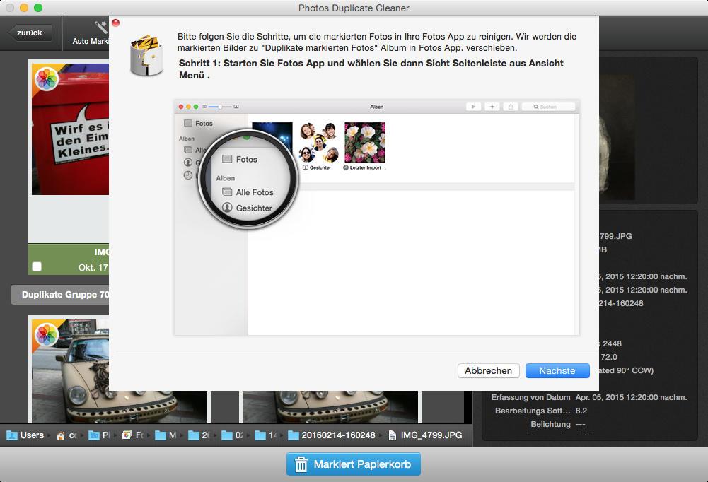Click the photo trash can app icon in dialog

point(146,55)
